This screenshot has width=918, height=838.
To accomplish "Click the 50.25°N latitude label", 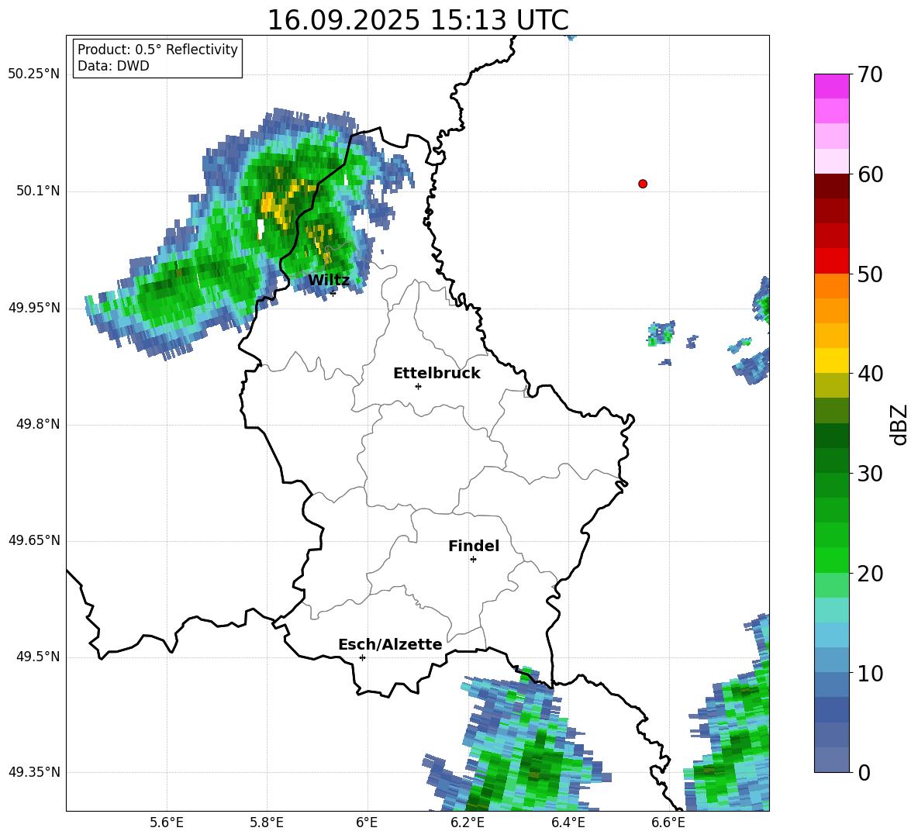I will (x=34, y=74).
